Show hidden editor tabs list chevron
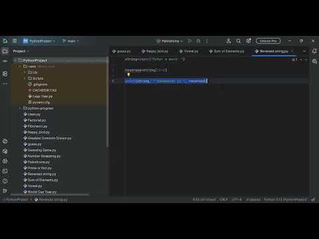Image resolution: width=319 pixels, height=239 pixels. [x=304, y=51]
